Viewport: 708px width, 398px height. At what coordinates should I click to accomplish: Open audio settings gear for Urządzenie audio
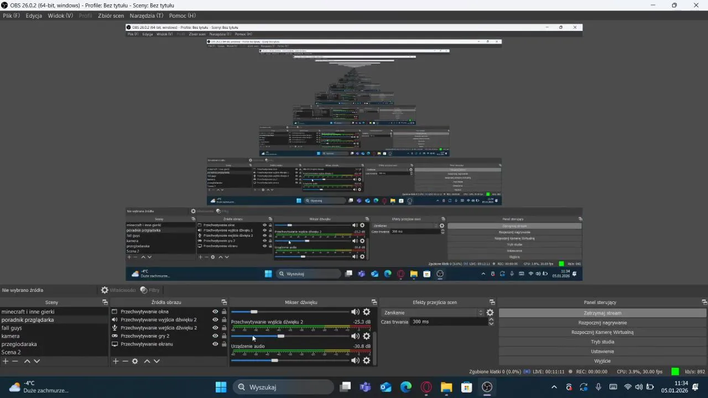[366, 360]
